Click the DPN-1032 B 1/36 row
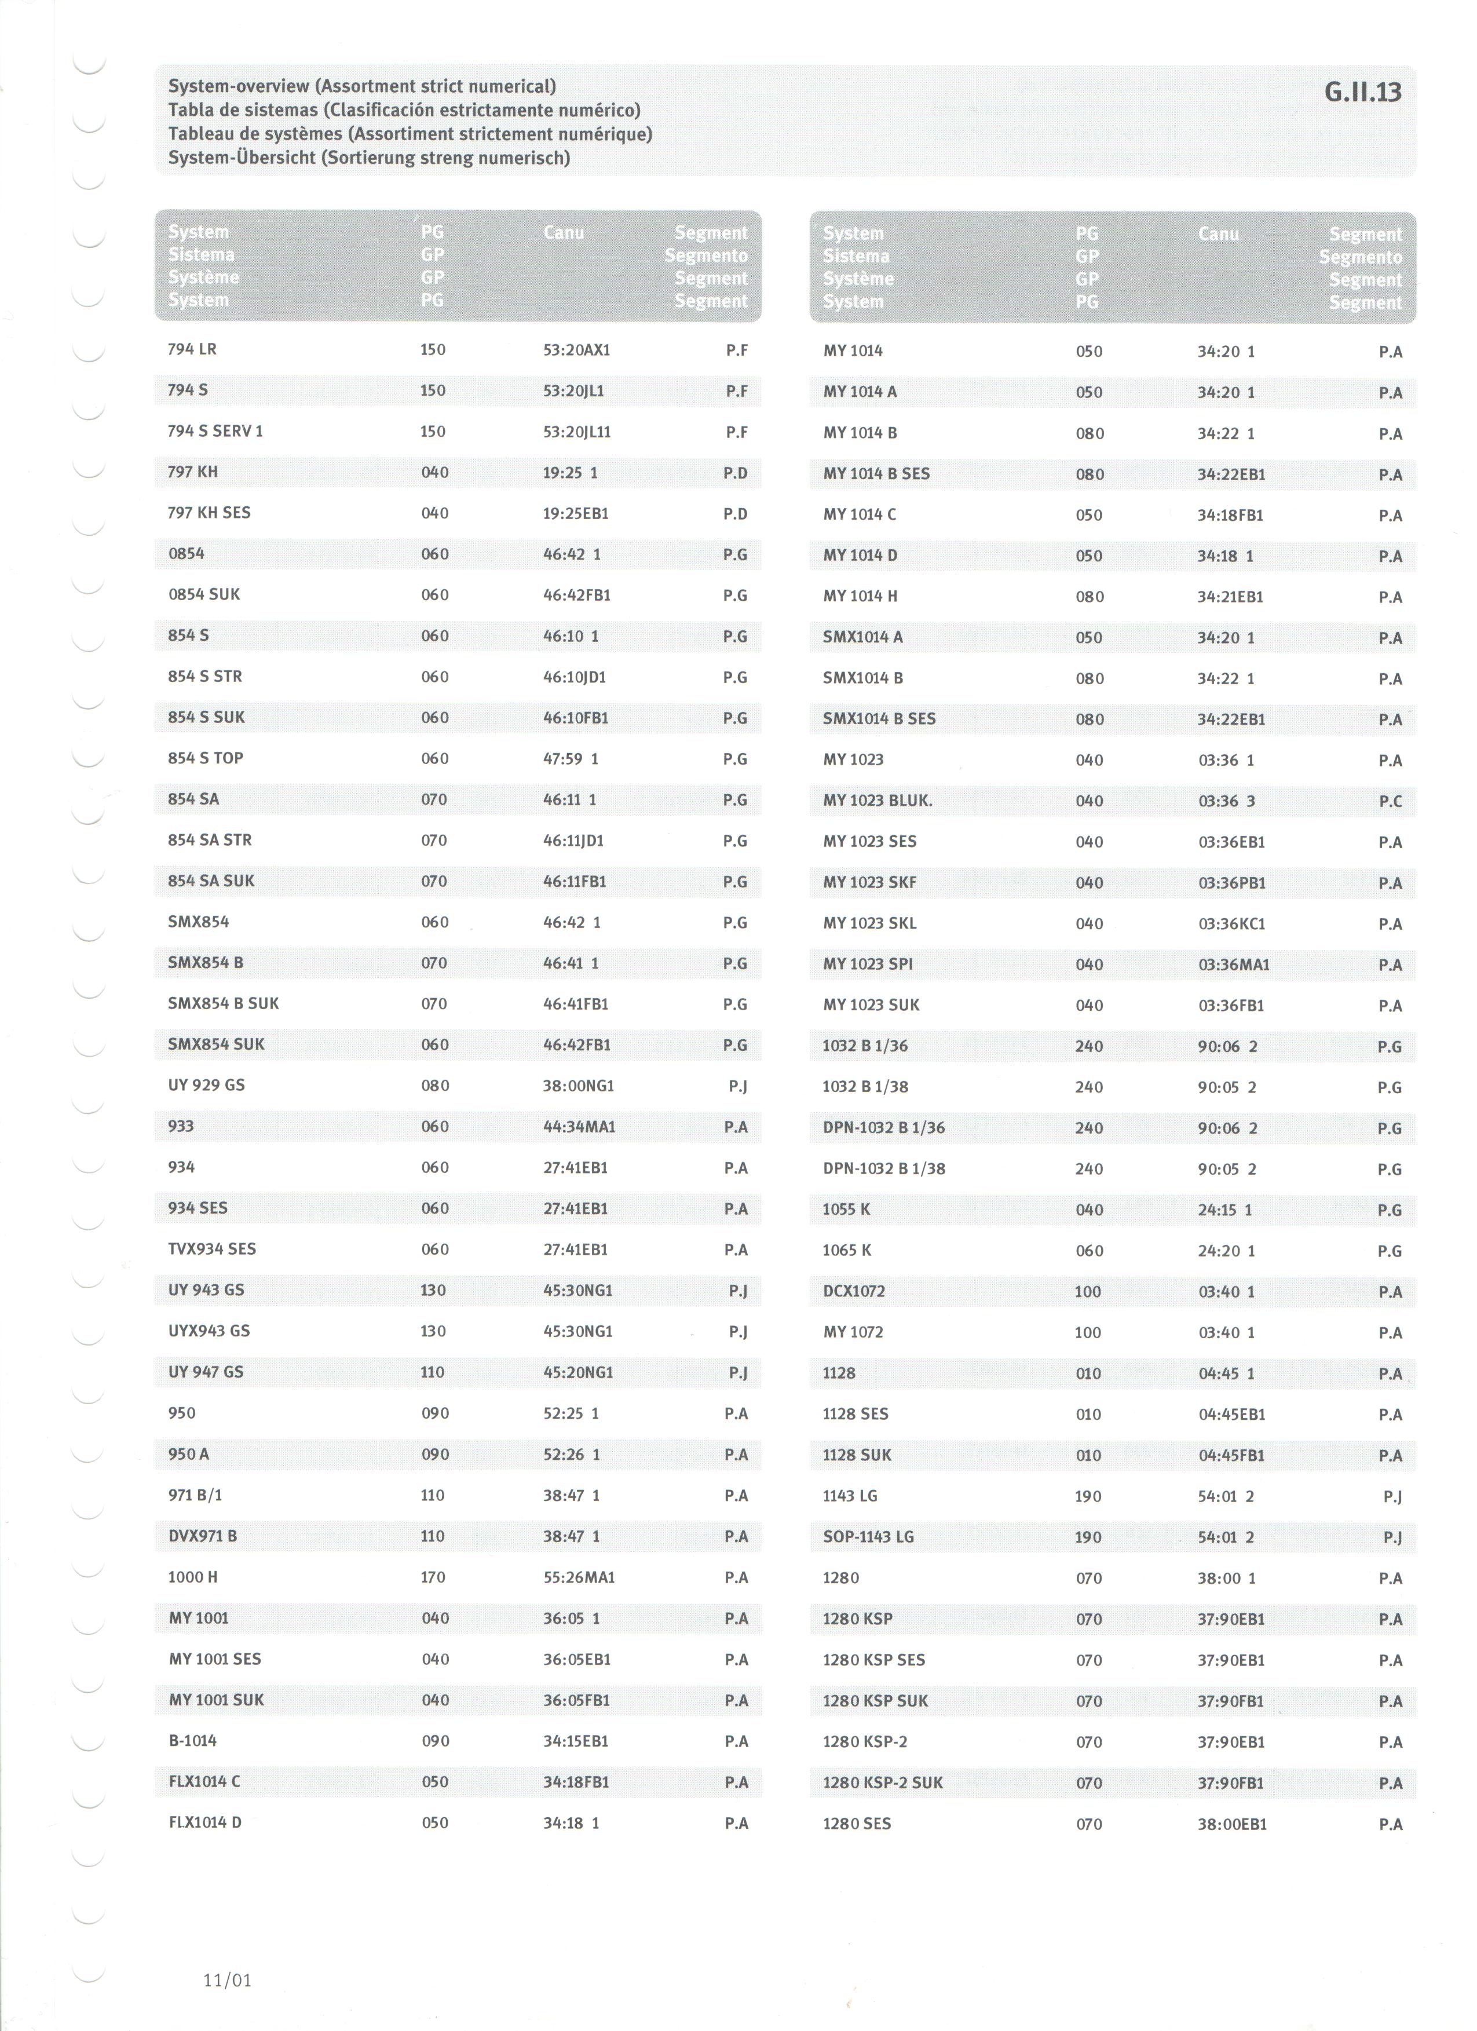 click(1113, 1128)
